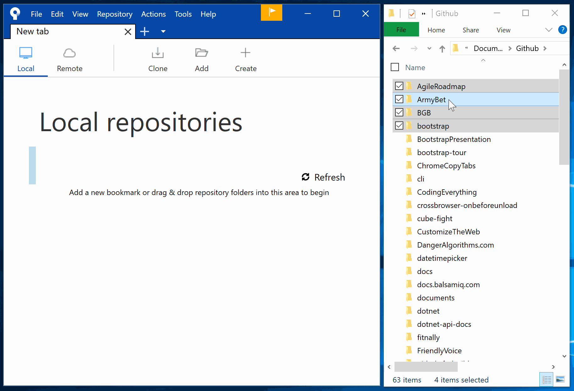
Task: Select the Remote cloud icon
Action: 69,53
